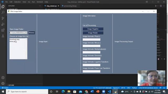Open the Search view in activity bar
The image size is (168, 94).
pyautogui.click(x=3, y=12)
